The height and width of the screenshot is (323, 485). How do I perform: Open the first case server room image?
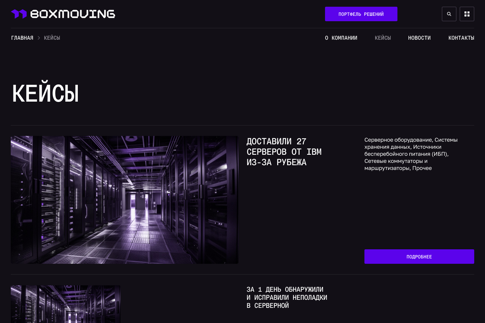(x=125, y=200)
